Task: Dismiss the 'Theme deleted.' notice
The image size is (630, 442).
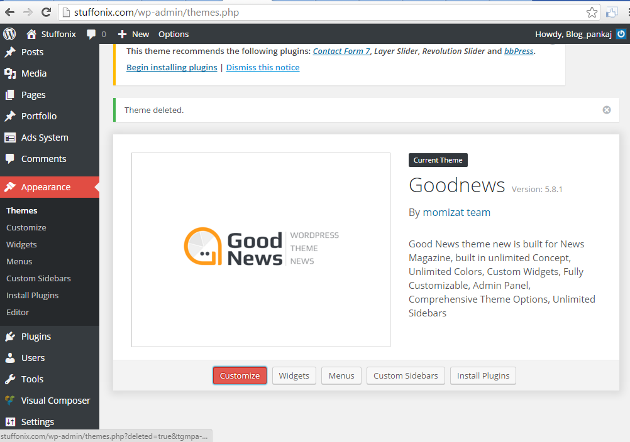Action: coord(607,110)
